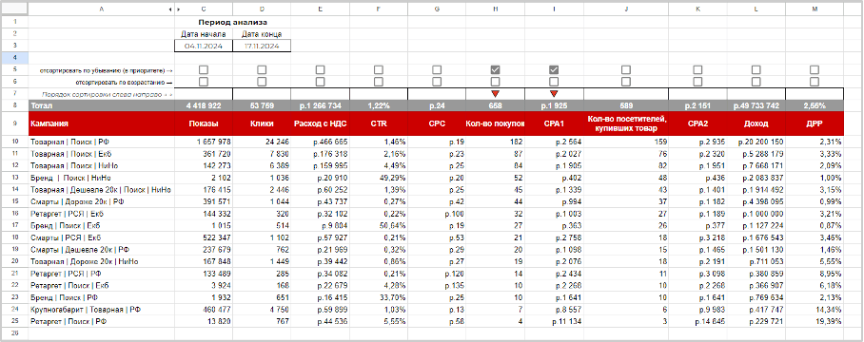Screen dimensions: 864x342
Task: Enable descending sort checkbox for Показы column
Action: coord(204,70)
